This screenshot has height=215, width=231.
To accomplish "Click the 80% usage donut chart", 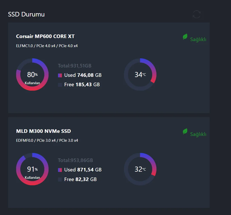I will point(32,75).
